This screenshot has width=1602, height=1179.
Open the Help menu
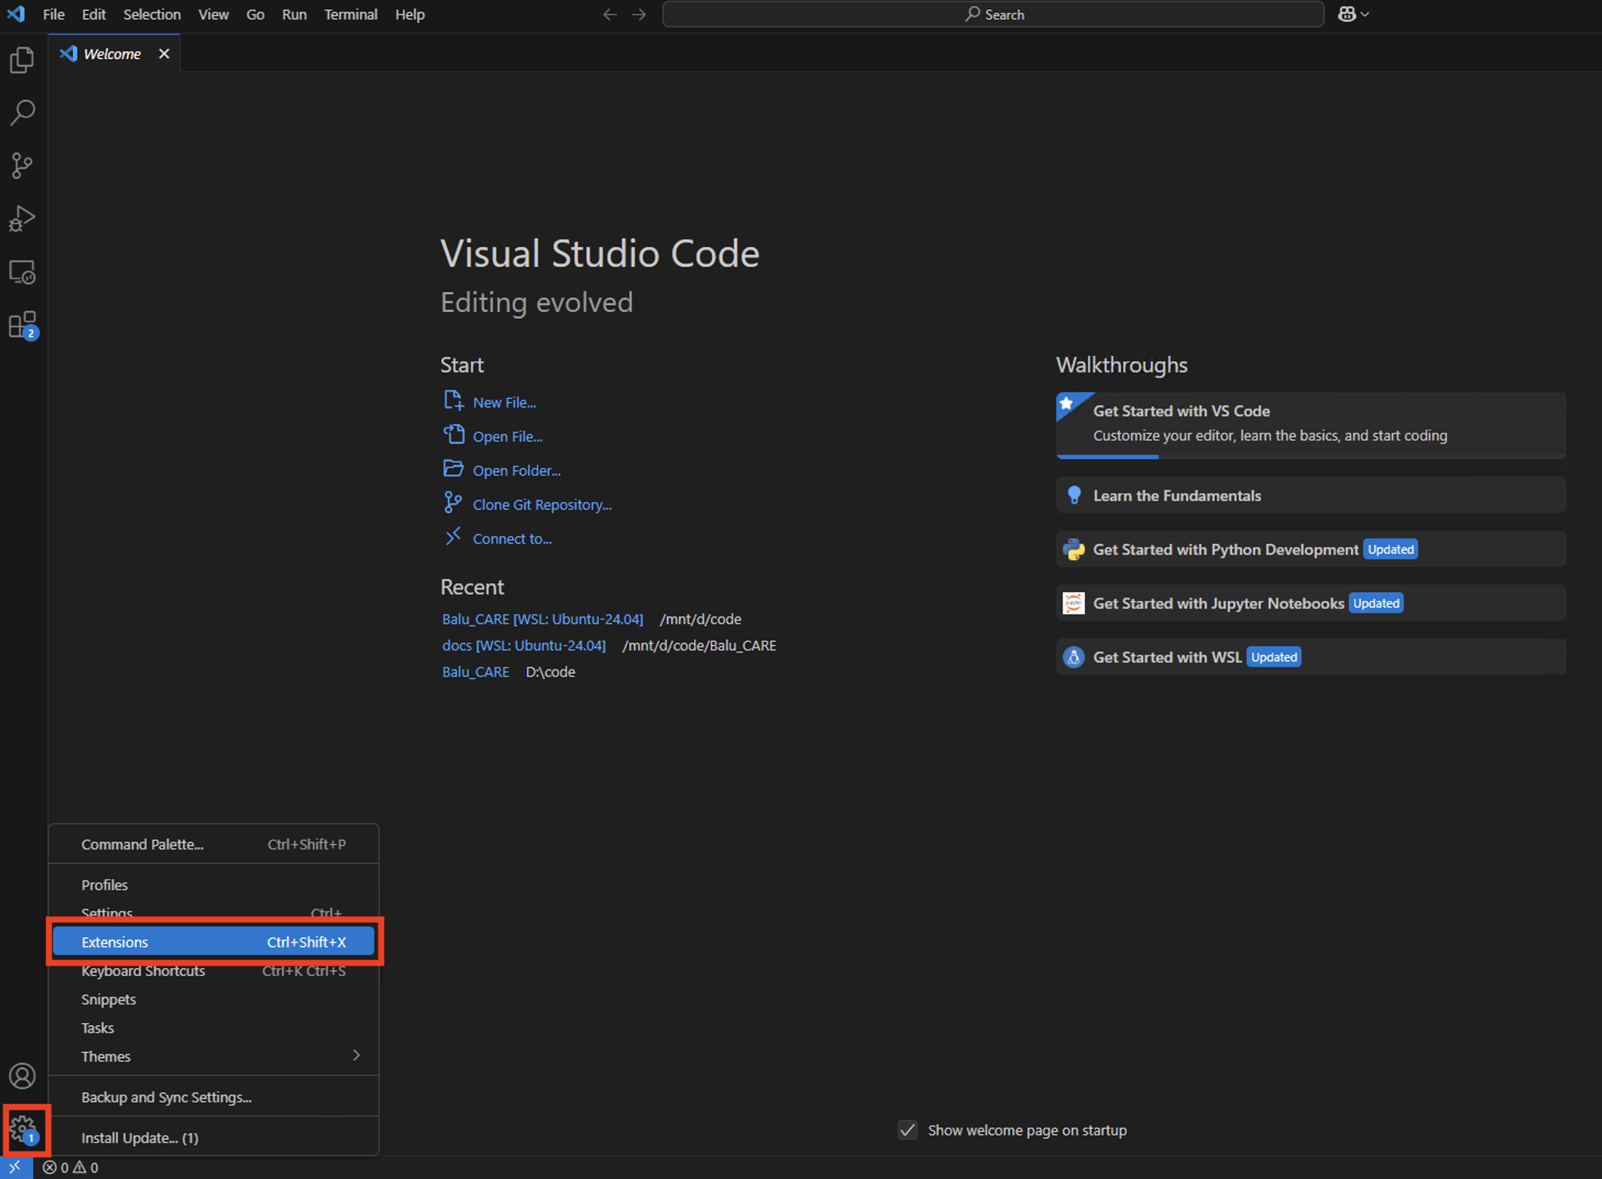pos(410,14)
